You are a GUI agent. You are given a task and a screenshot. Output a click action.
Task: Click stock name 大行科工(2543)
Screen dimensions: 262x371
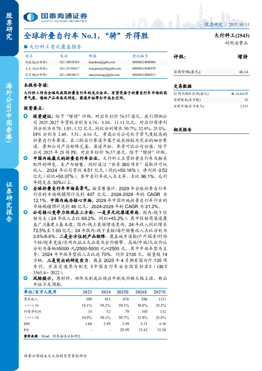click(x=232, y=35)
